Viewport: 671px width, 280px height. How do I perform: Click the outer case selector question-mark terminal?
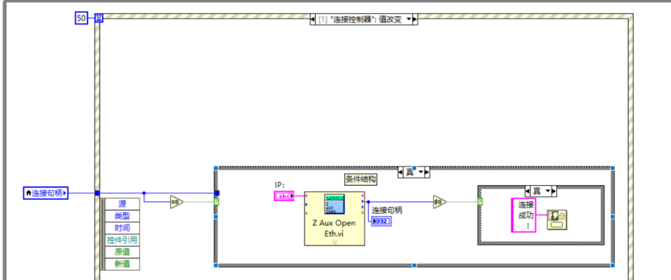coord(217,201)
